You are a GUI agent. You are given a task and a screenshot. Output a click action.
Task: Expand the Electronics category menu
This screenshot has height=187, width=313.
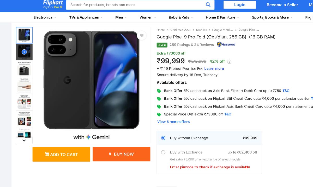point(45,17)
